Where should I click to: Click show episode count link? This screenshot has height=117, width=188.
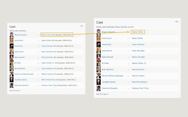pyautogui.click(x=124, y=27)
